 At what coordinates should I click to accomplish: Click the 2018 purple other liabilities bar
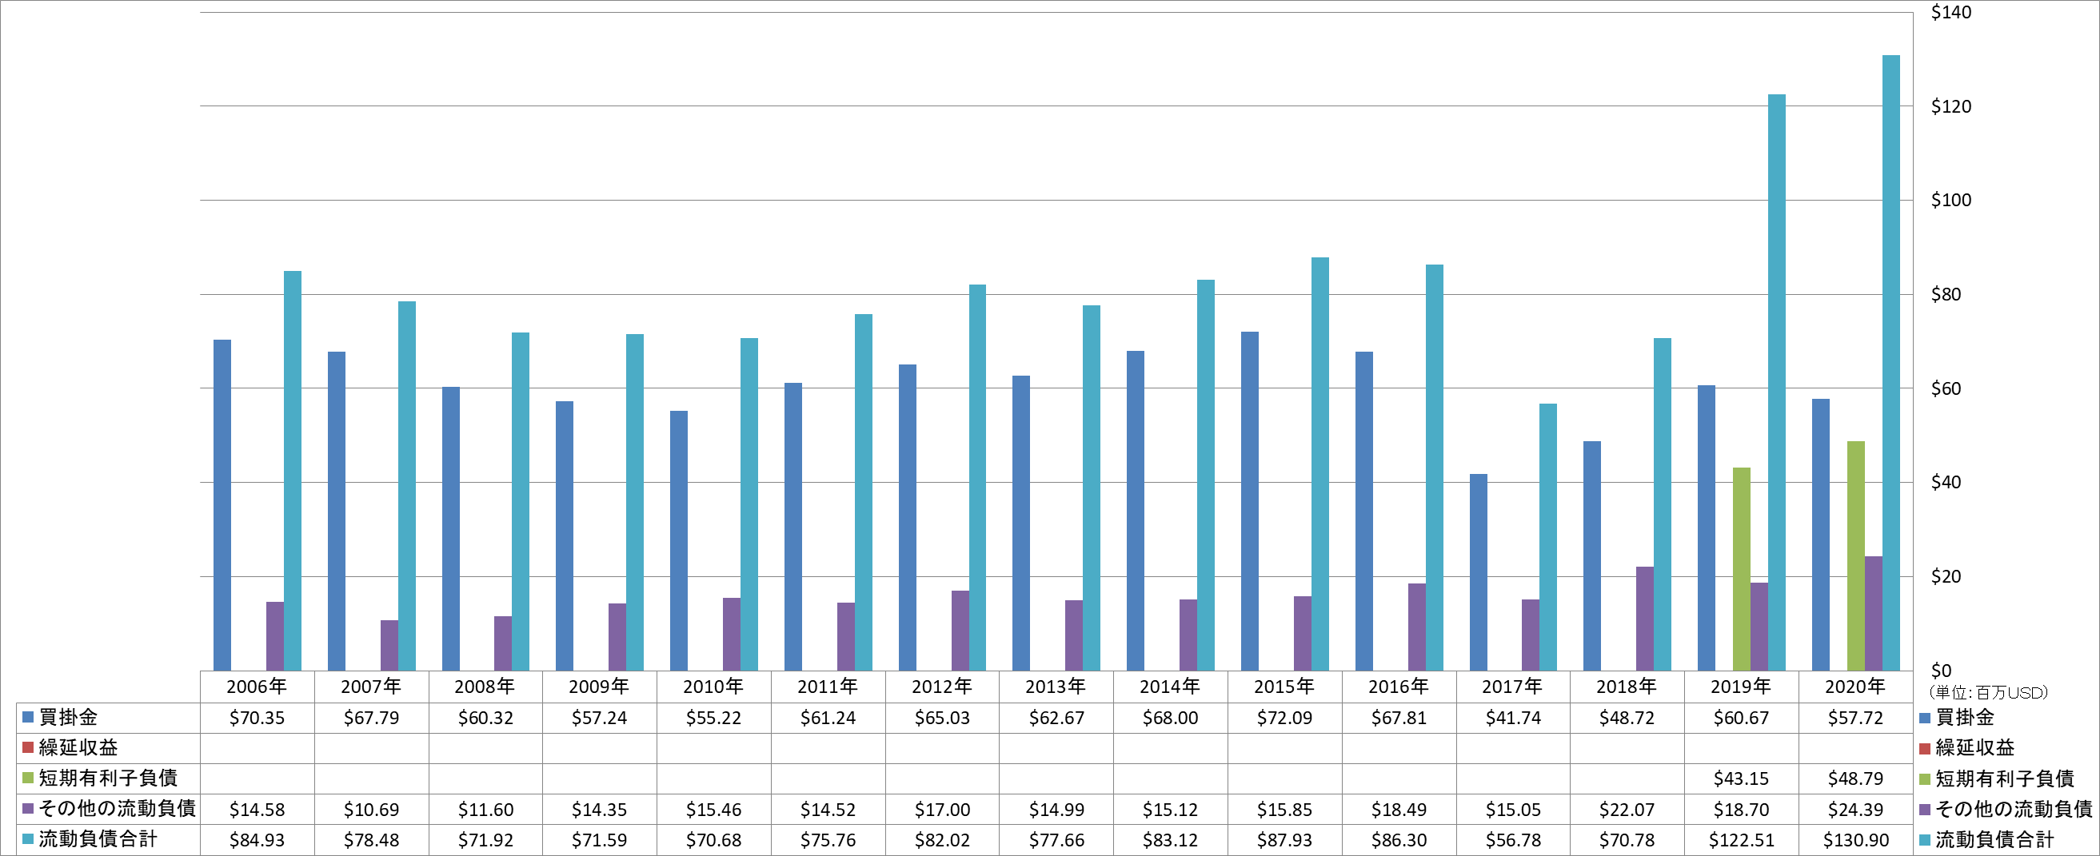pos(1645,619)
